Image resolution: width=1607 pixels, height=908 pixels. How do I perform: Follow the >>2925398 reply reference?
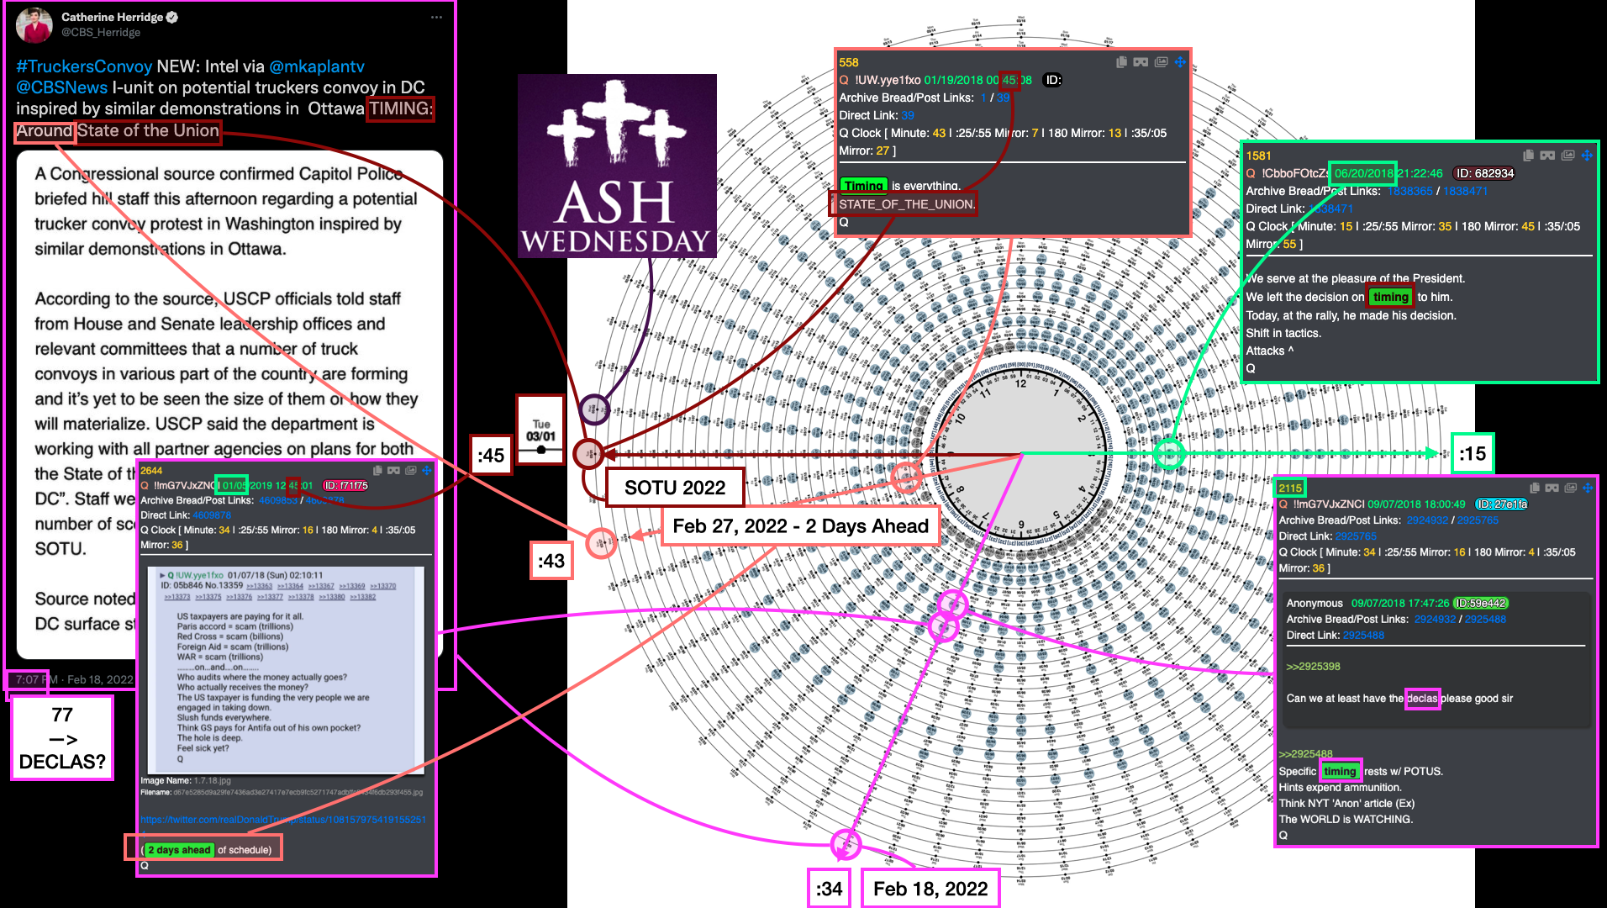[1313, 667]
